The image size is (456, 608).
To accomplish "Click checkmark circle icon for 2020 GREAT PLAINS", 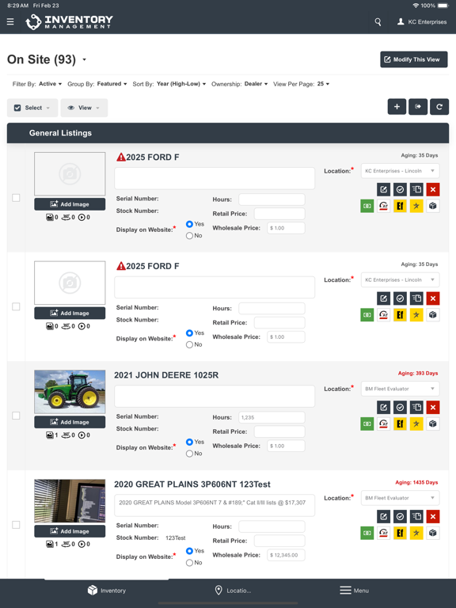I will coord(400,516).
